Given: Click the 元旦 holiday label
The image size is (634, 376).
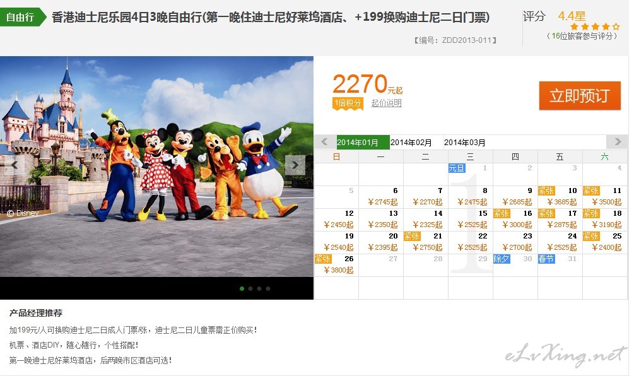Looking at the screenshot, I should pyautogui.click(x=457, y=168).
